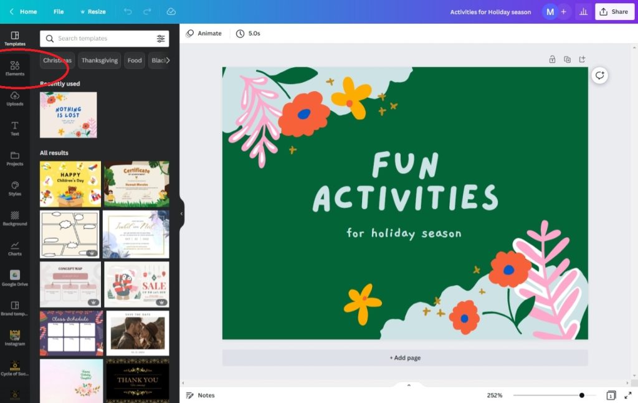Open the File menu
The height and width of the screenshot is (403, 638).
pos(59,12)
